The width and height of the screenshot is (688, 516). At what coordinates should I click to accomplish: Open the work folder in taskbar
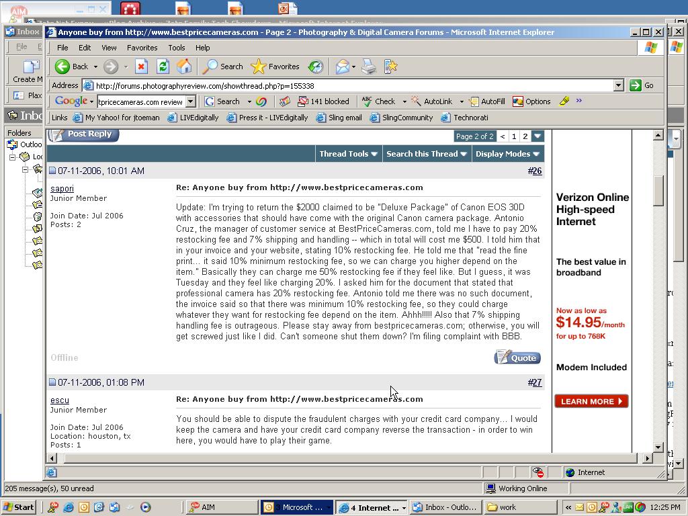521,507
